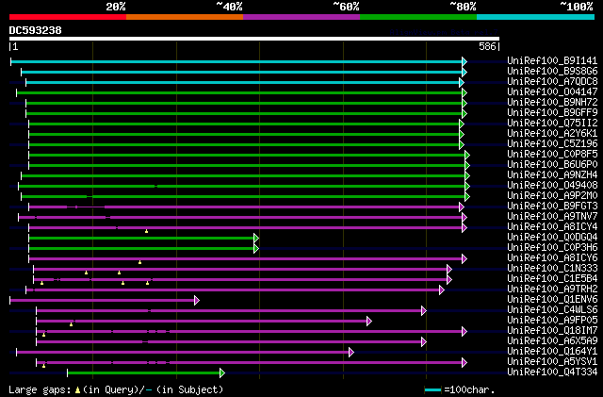Open the UniRef100_B9S8G6 subject label
Image resolution: width=603 pixels, height=397 pixels.
tap(552, 71)
